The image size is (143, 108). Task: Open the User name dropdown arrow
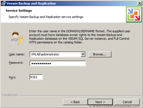pyautogui.click(x=83, y=54)
